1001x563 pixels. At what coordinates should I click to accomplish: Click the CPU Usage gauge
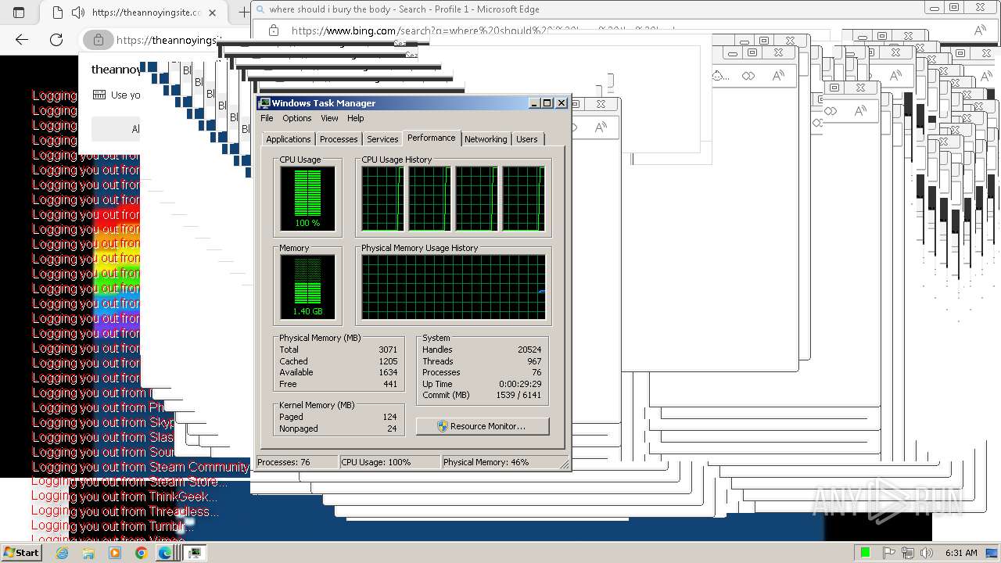(x=307, y=199)
